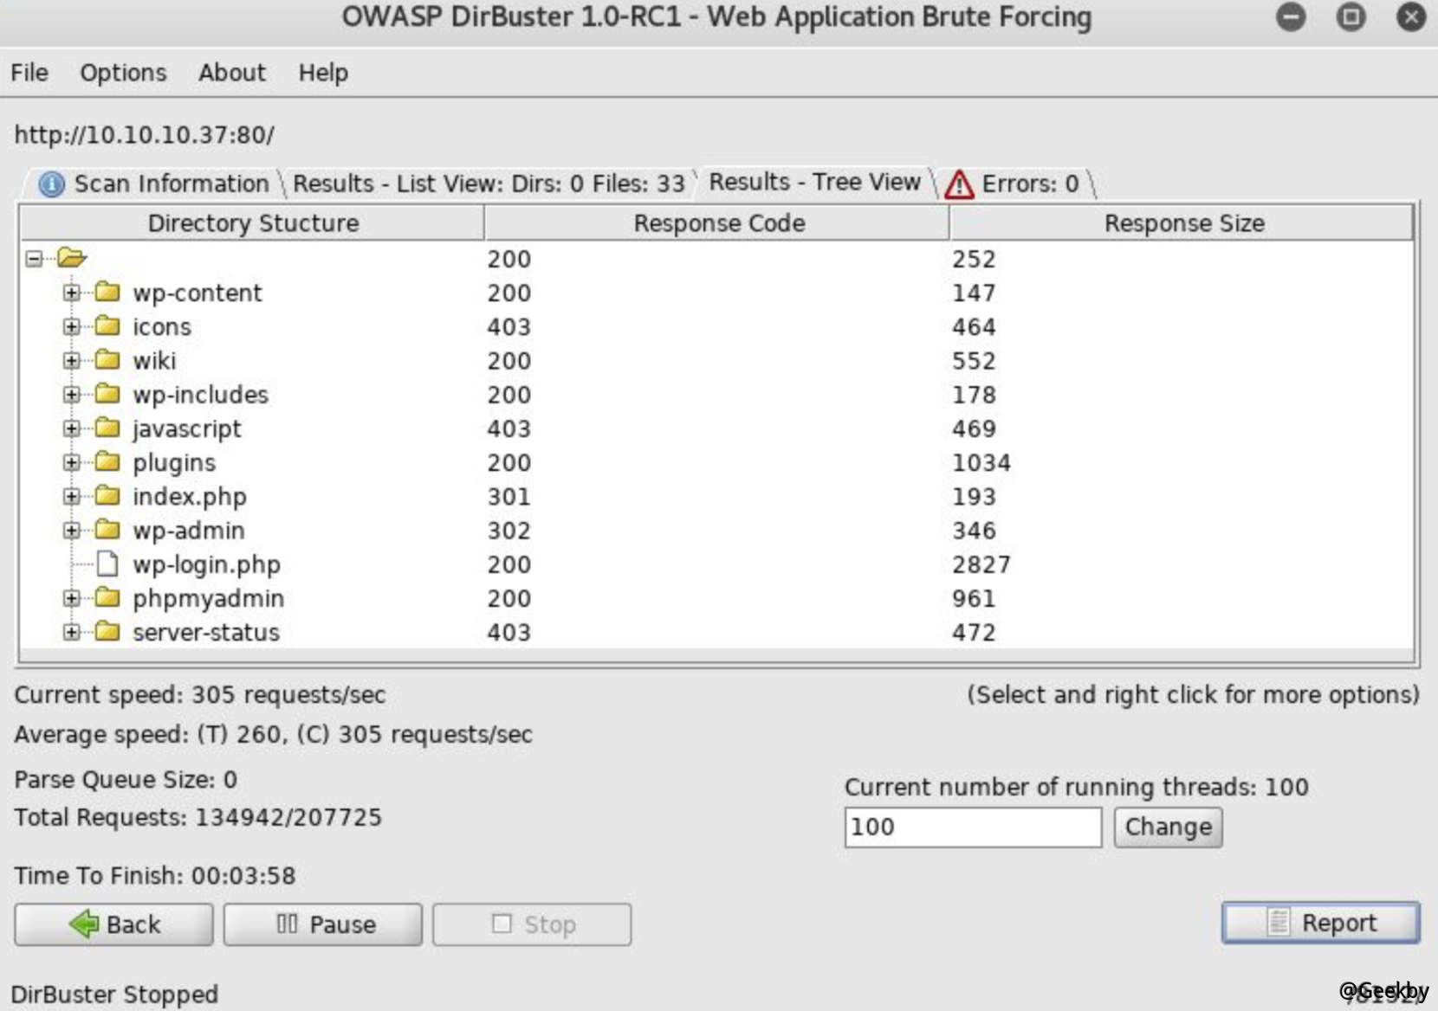This screenshot has width=1438, height=1011.
Task: Expand the icons directory node
Action: pos(72,326)
